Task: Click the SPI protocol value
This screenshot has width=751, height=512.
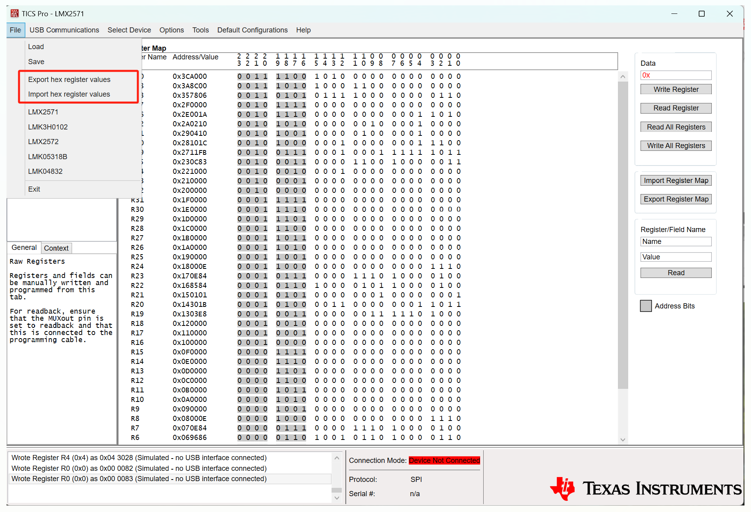Action: (x=416, y=480)
